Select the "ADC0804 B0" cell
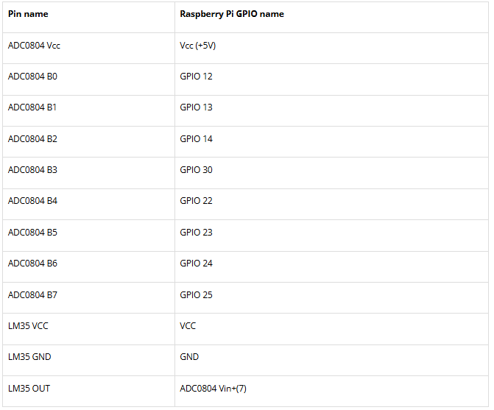This screenshot has width=494, height=410. (32, 77)
